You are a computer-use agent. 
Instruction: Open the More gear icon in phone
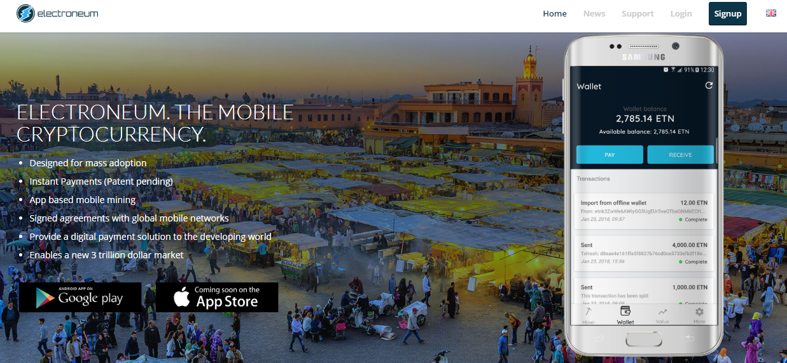(x=699, y=312)
